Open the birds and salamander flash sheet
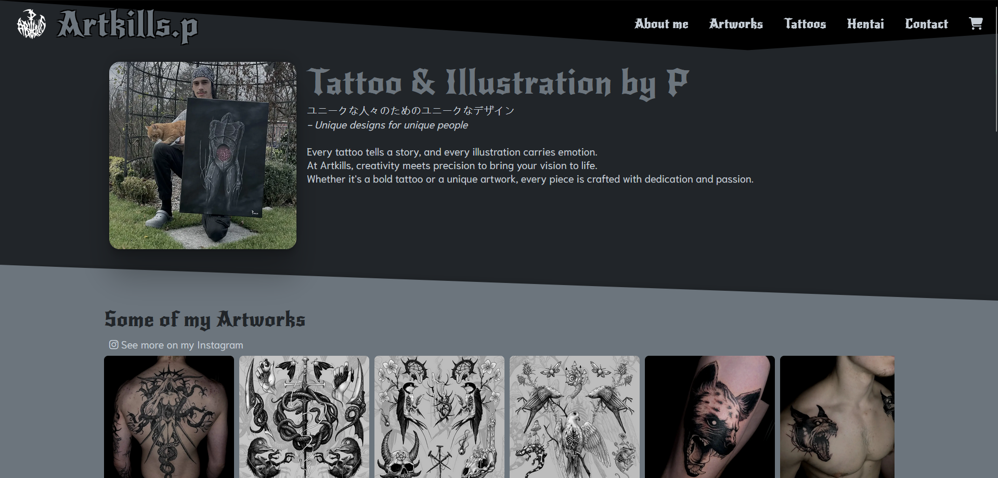The image size is (998, 478). click(x=575, y=417)
